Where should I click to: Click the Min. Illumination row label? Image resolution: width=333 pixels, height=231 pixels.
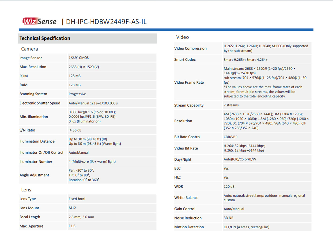click(34, 117)
